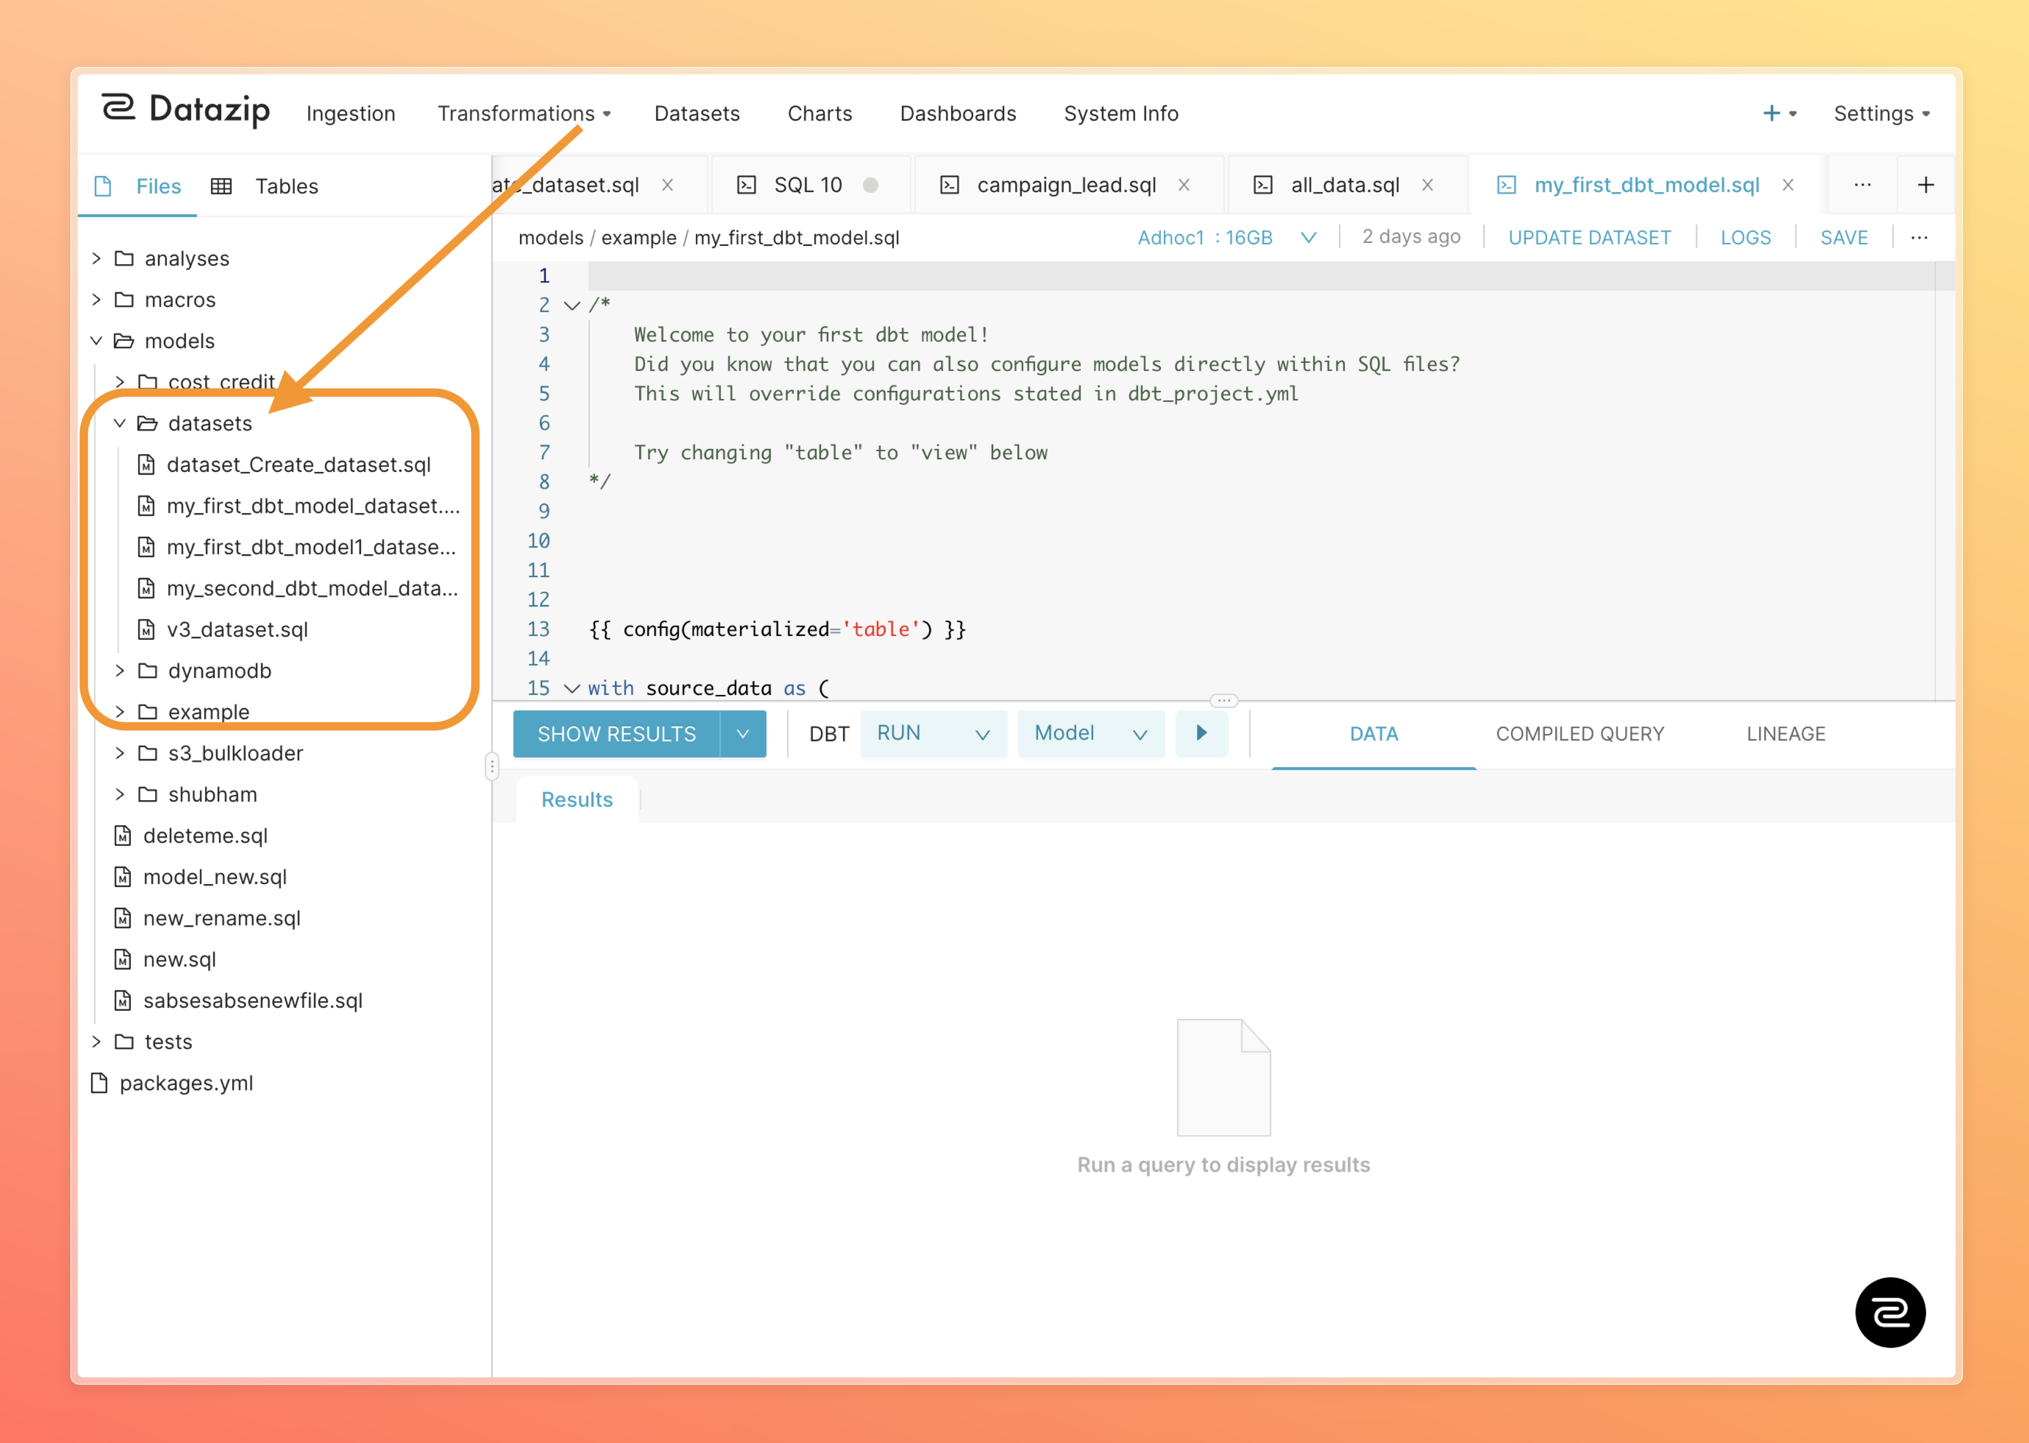Add a new editor tab with plus

coord(1925,185)
